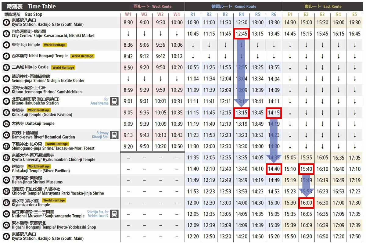Select the 16:45 City Center time in E5
Screen dimensions: 366x243
[354, 34]
